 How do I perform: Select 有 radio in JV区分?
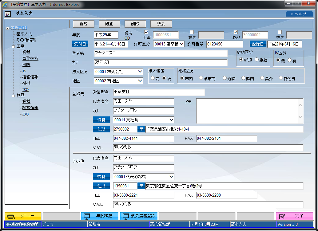(289, 60)
